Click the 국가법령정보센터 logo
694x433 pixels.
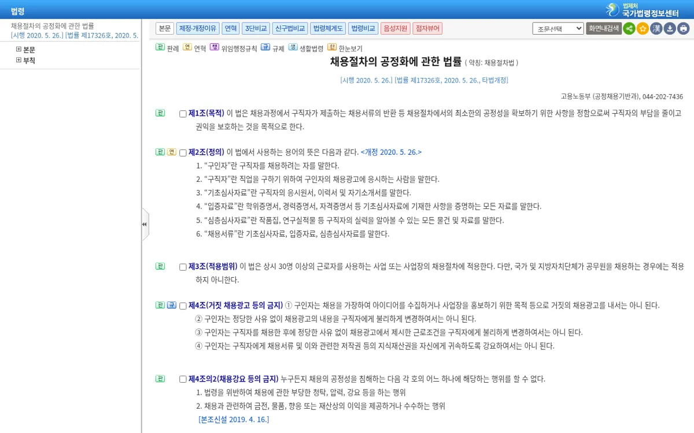click(x=642, y=9)
